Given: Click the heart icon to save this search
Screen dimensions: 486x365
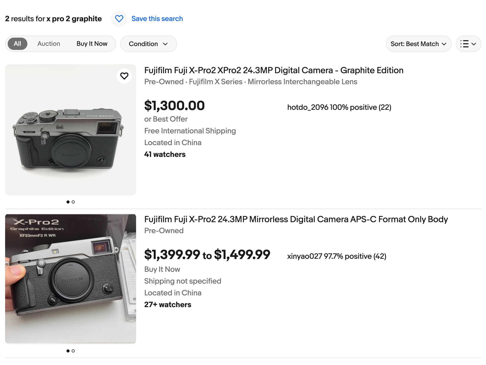Looking at the screenshot, I should coord(119,19).
